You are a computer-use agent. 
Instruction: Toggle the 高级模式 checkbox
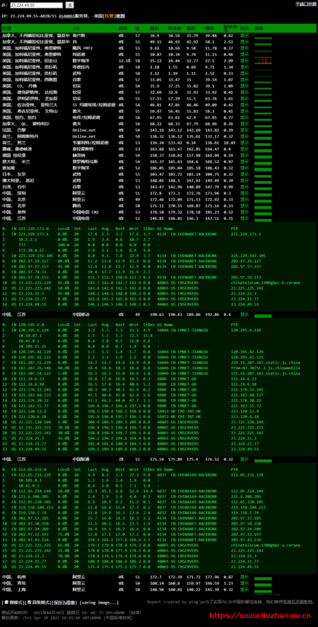[x=29, y=602]
